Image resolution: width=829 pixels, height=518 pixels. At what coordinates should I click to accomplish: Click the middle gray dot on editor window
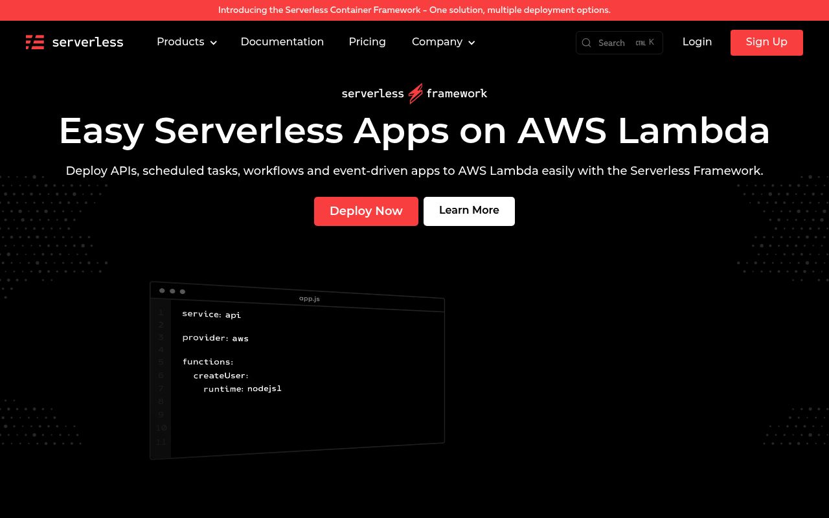(172, 291)
